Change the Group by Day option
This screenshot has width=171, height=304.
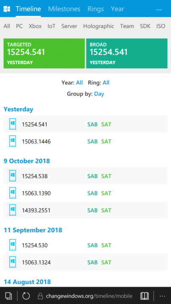coord(99,94)
